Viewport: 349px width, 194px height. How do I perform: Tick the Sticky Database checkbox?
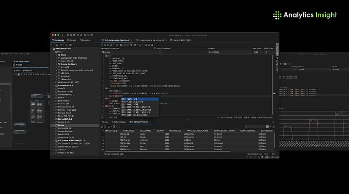click(155, 48)
